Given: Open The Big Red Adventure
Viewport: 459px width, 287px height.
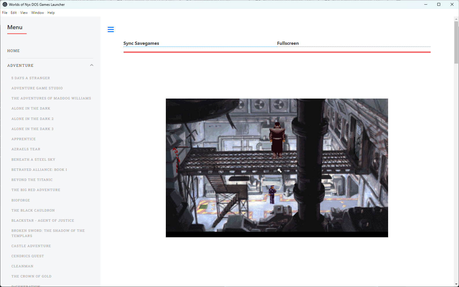Looking at the screenshot, I should pos(36,190).
